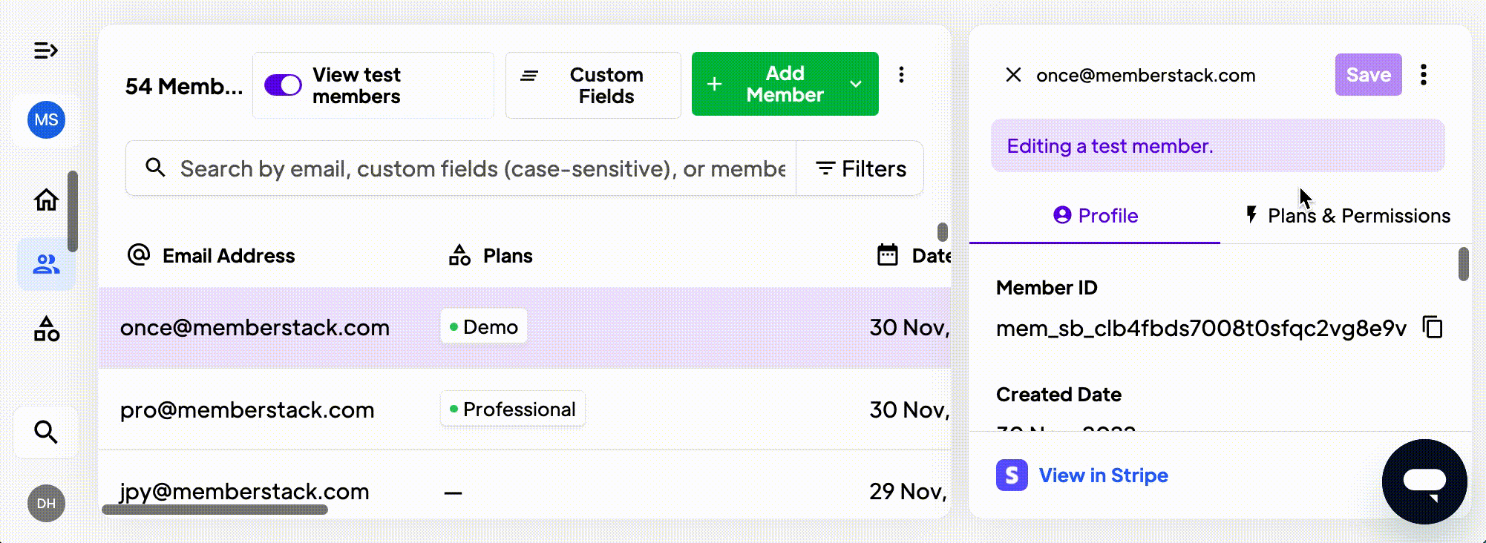Open member list more options menu

point(901,75)
